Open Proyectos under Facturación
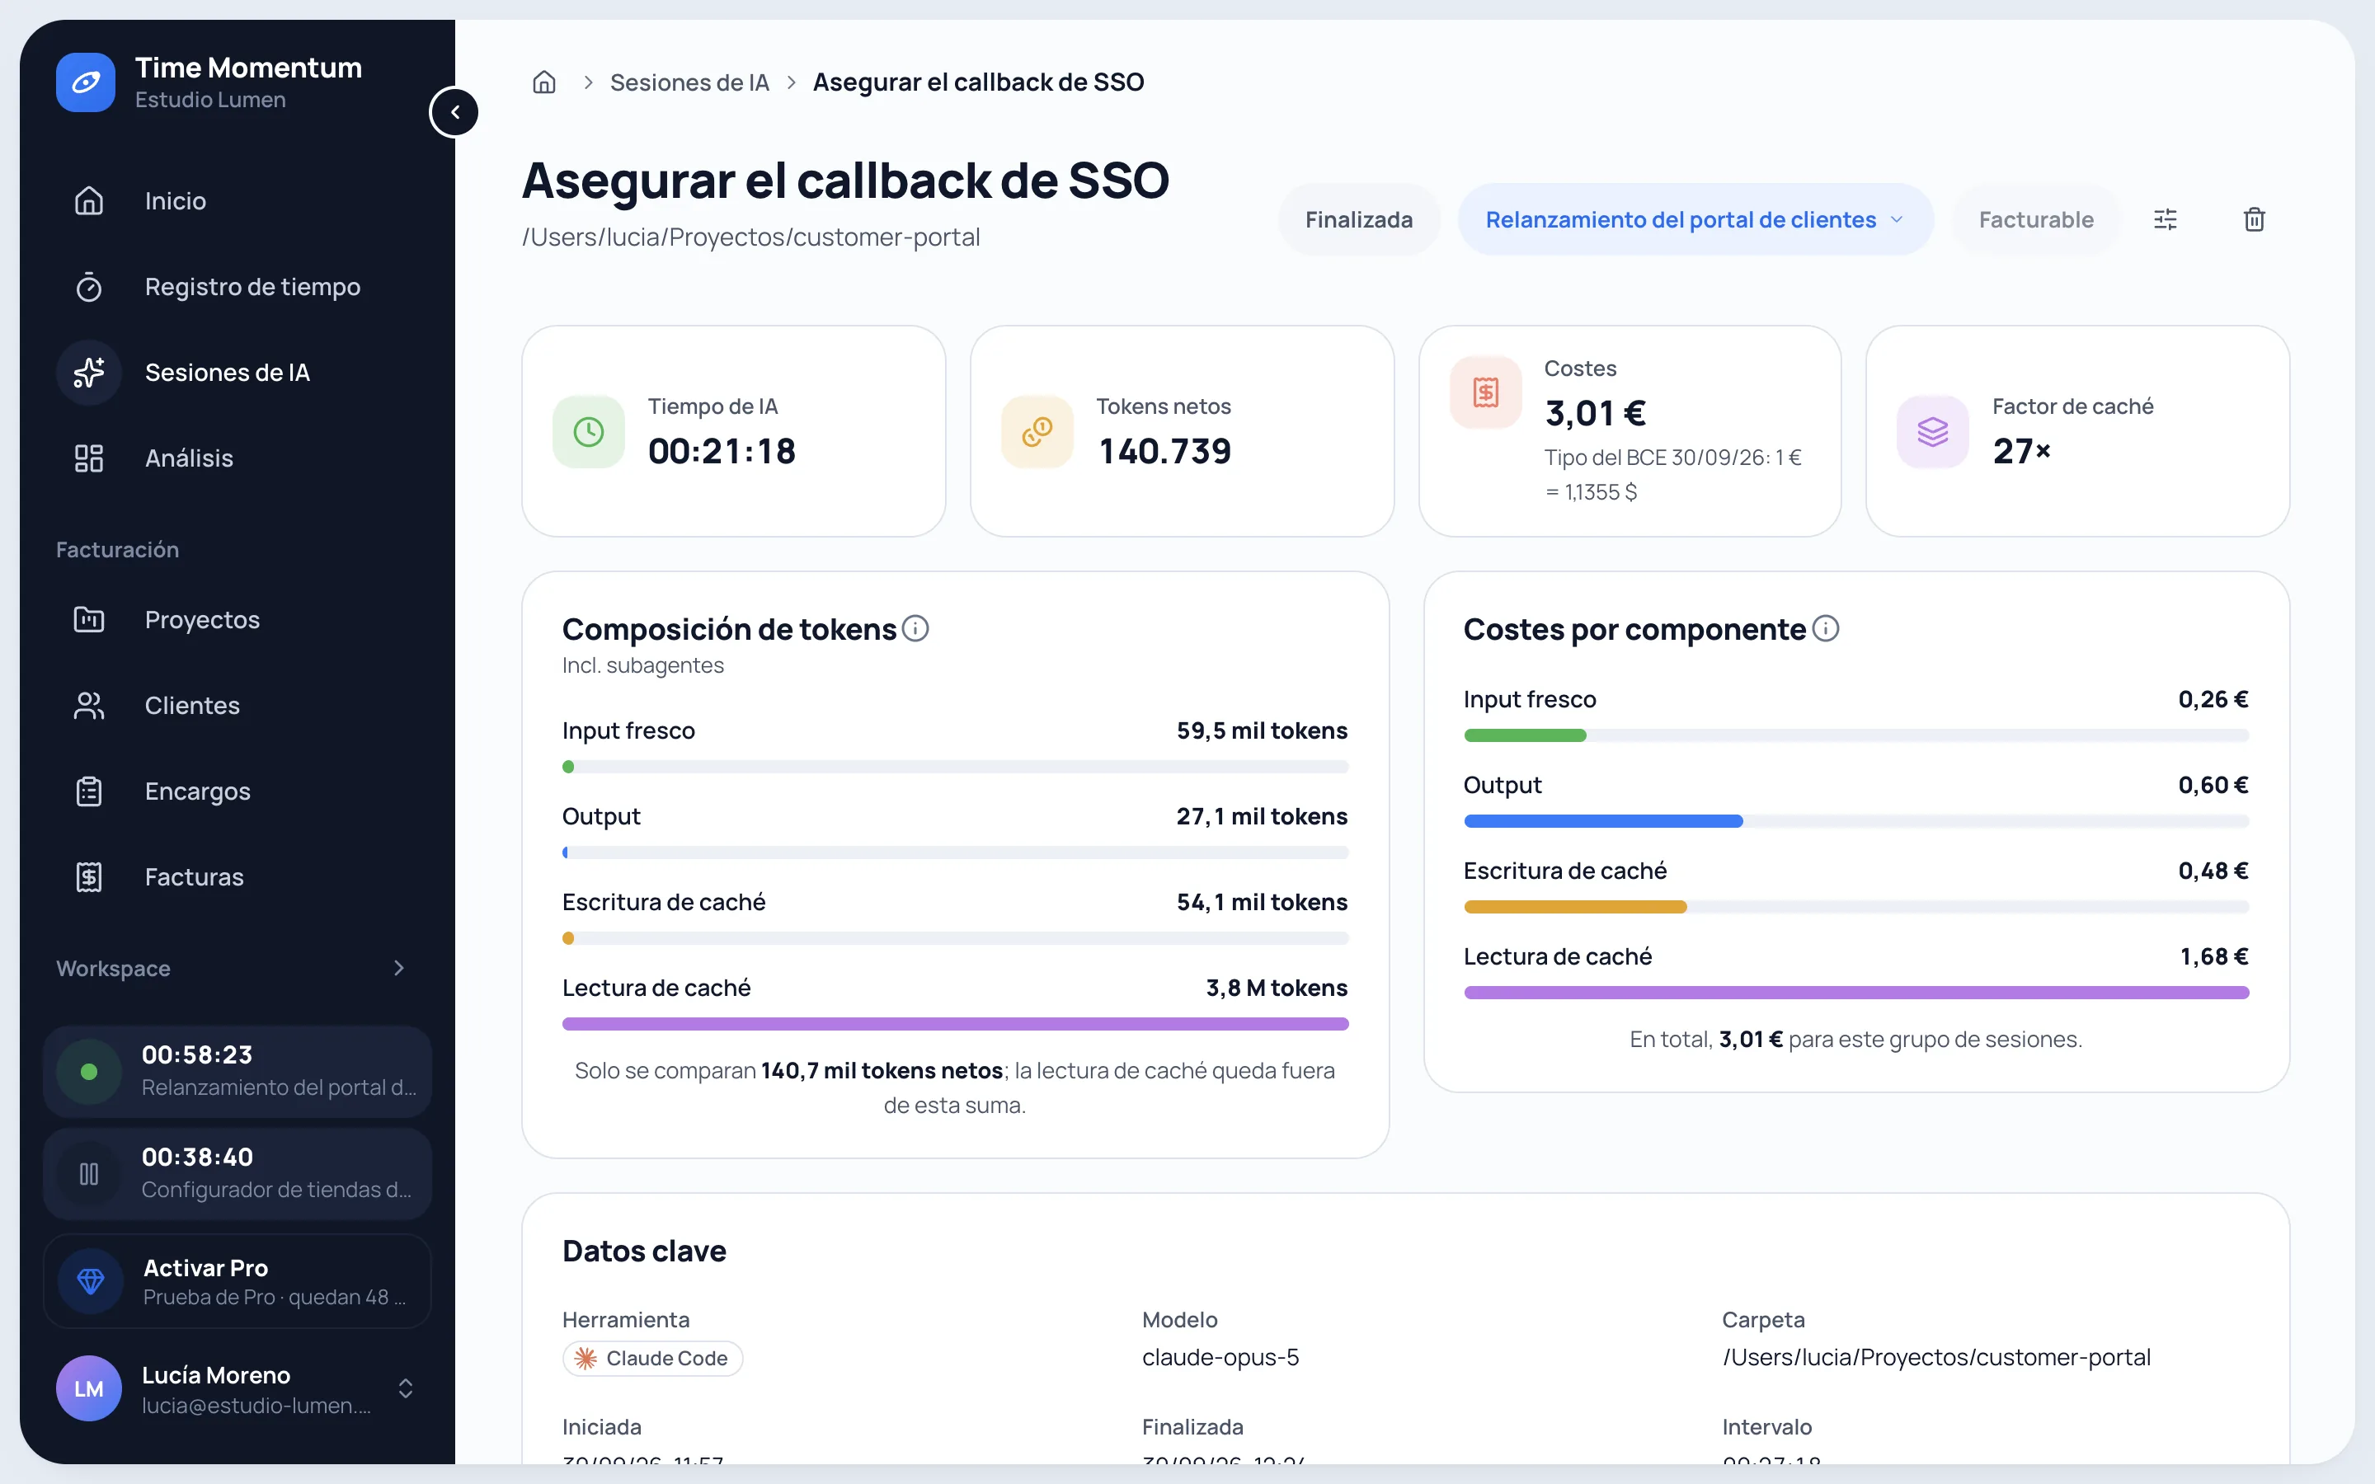The width and height of the screenshot is (2375, 1484). [237, 620]
